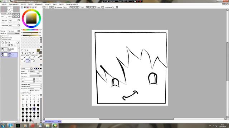
Task: Toggle layer Selection Source checkbox
Action: [1, 39]
